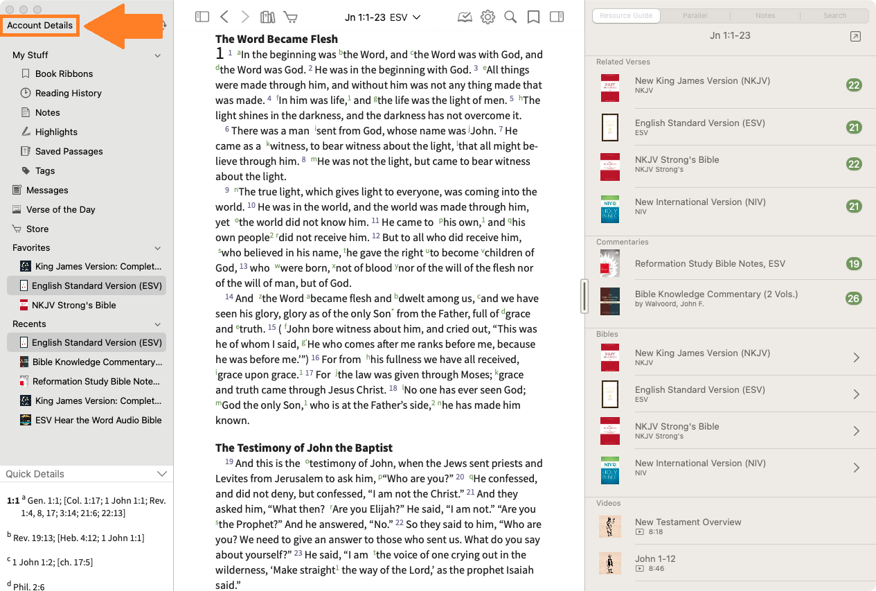
Task: Toggle the right sidebar panel icon
Action: tap(556, 17)
